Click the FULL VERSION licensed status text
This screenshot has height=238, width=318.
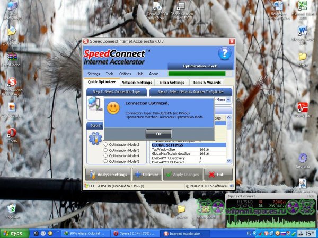click(117, 186)
